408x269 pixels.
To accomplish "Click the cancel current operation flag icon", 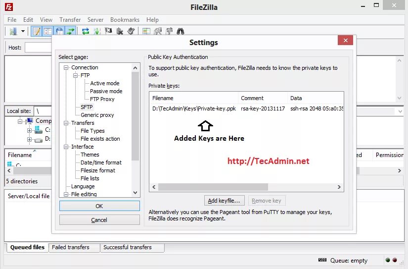I will click(108, 31).
